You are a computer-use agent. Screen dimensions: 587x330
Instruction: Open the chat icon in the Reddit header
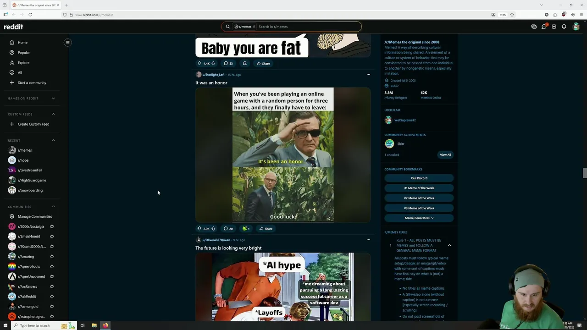tap(544, 27)
